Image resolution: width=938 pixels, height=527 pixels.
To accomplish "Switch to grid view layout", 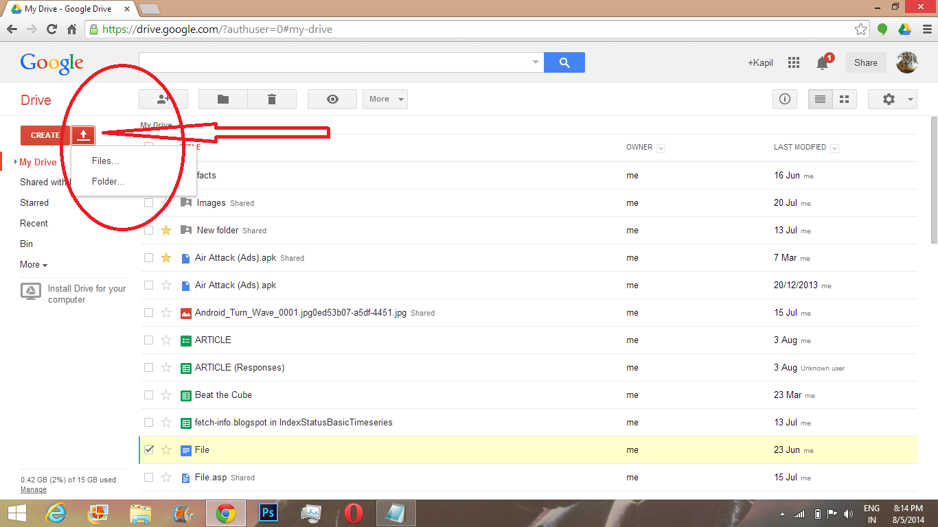I will [x=844, y=99].
